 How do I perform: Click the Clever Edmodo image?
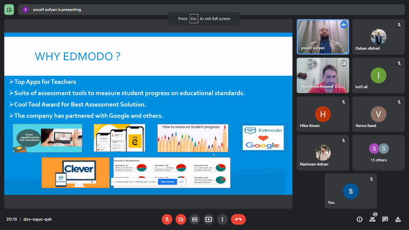[x=75, y=173]
